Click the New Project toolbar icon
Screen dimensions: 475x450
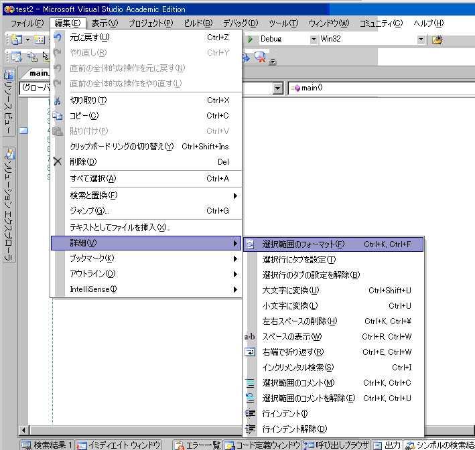pos(17,40)
